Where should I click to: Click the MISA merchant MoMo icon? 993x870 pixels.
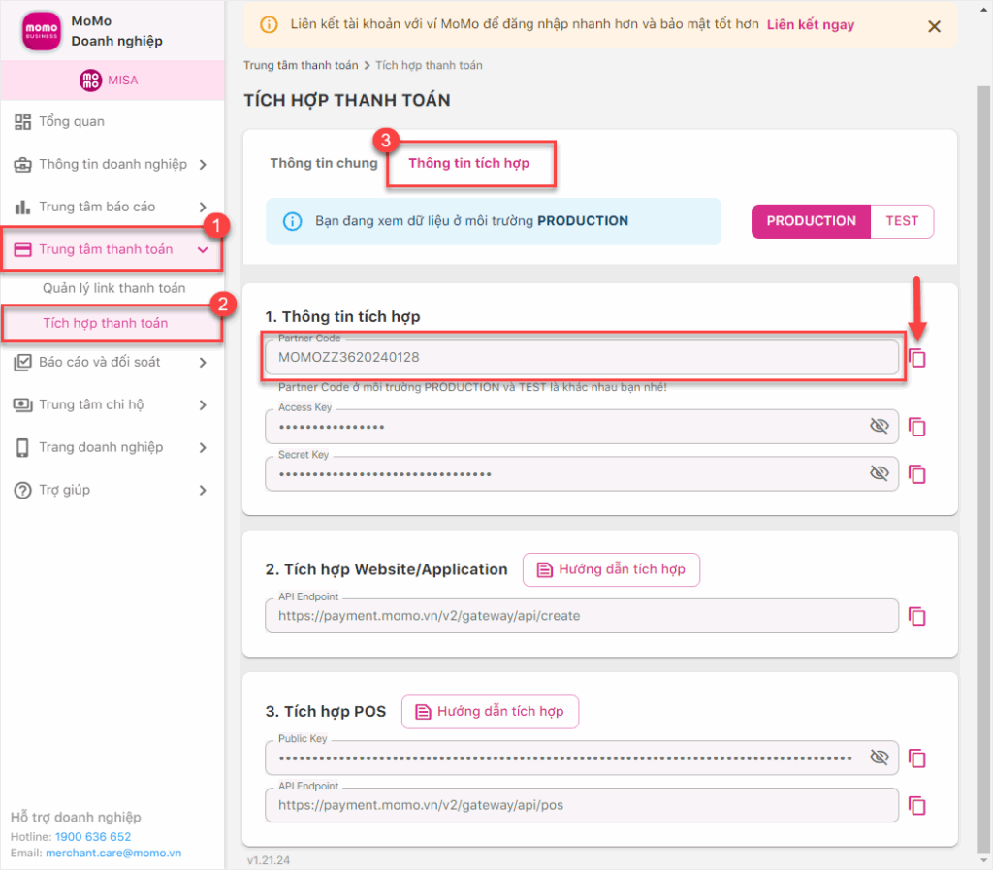90,81
